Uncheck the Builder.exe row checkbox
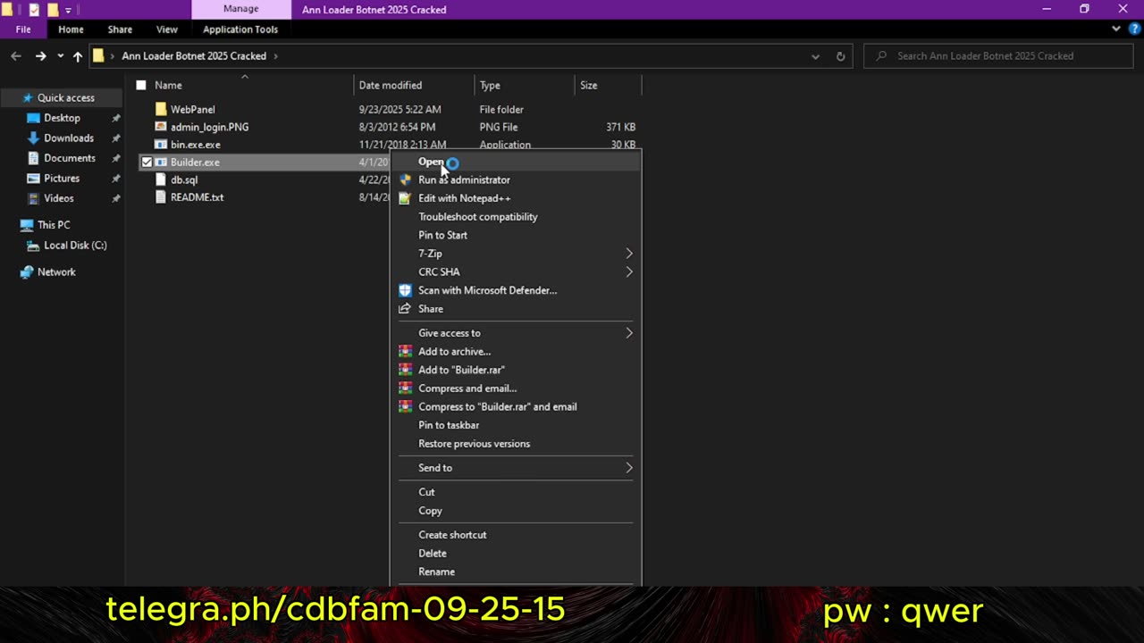 tap(147, 163)
